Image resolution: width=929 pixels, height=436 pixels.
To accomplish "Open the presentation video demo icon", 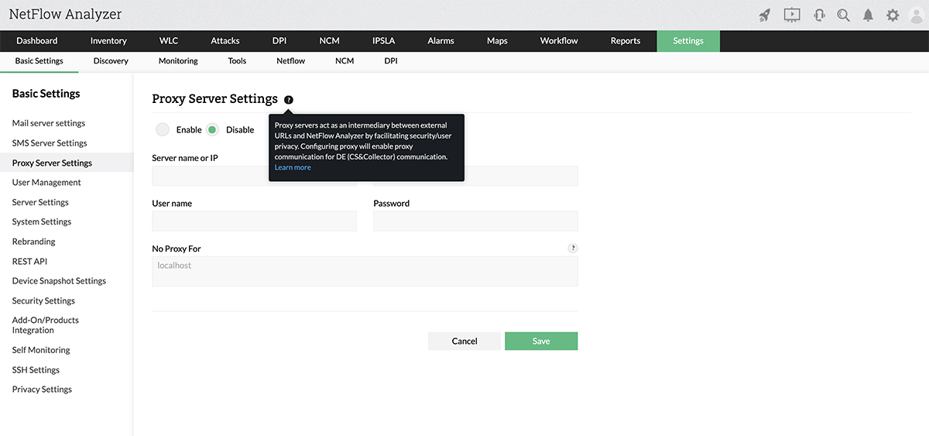I will tap(792, 15).
